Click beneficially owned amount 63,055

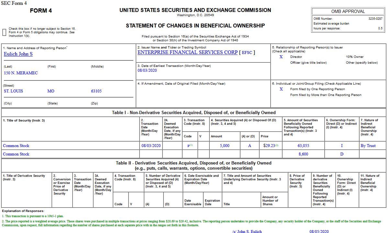[303, 146]
